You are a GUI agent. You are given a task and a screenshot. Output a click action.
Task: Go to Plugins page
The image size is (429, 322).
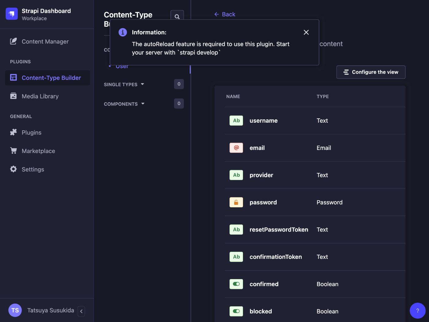click(x=32, y=132)
